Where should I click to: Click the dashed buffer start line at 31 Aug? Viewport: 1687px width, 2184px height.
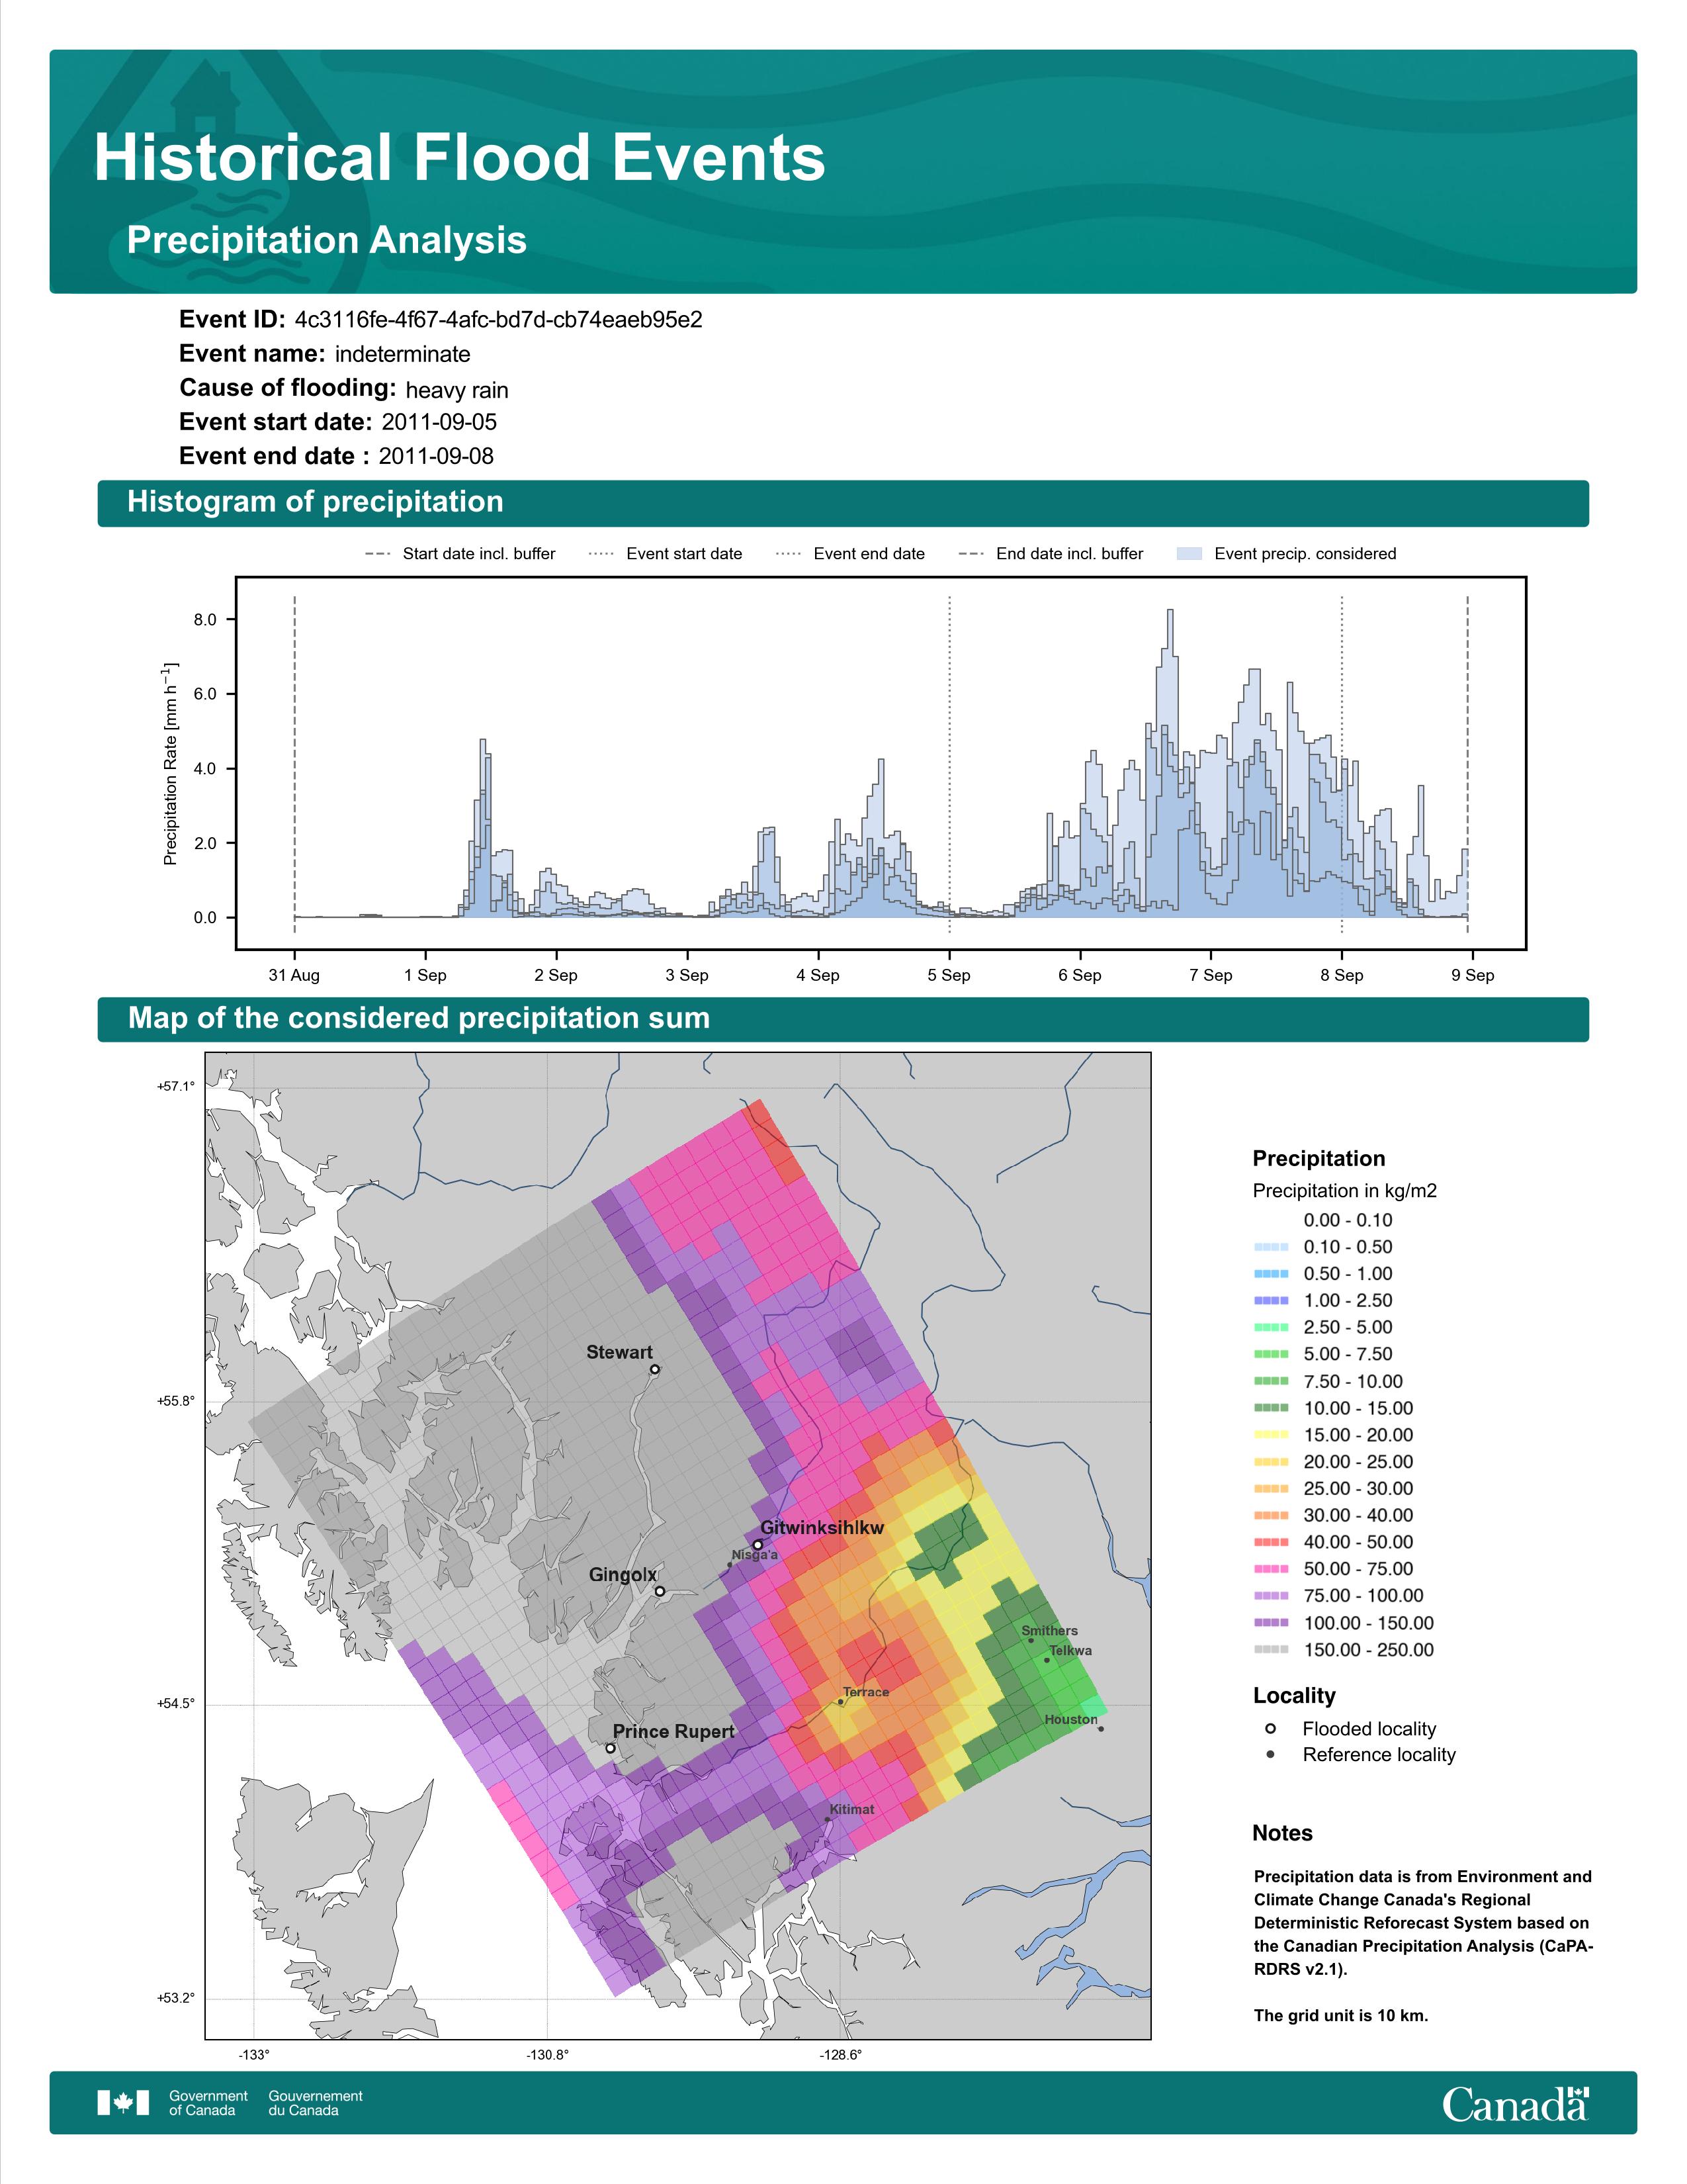[x=294, y=764]
